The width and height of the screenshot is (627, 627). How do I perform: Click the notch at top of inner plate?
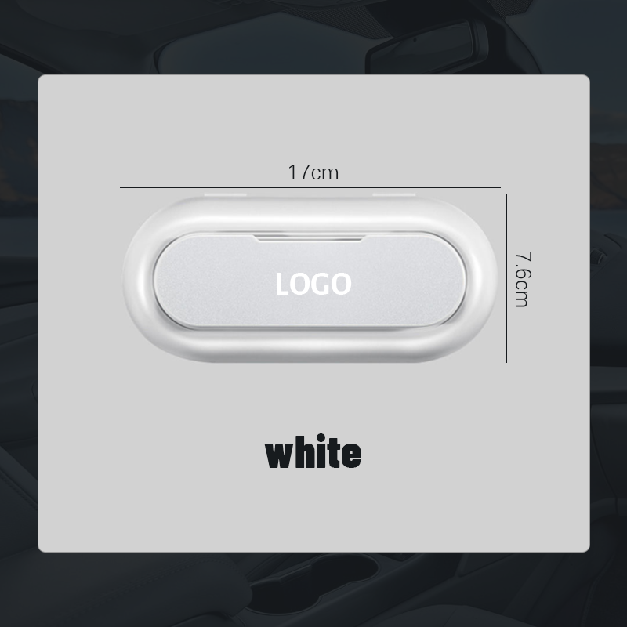coord(309,238)
